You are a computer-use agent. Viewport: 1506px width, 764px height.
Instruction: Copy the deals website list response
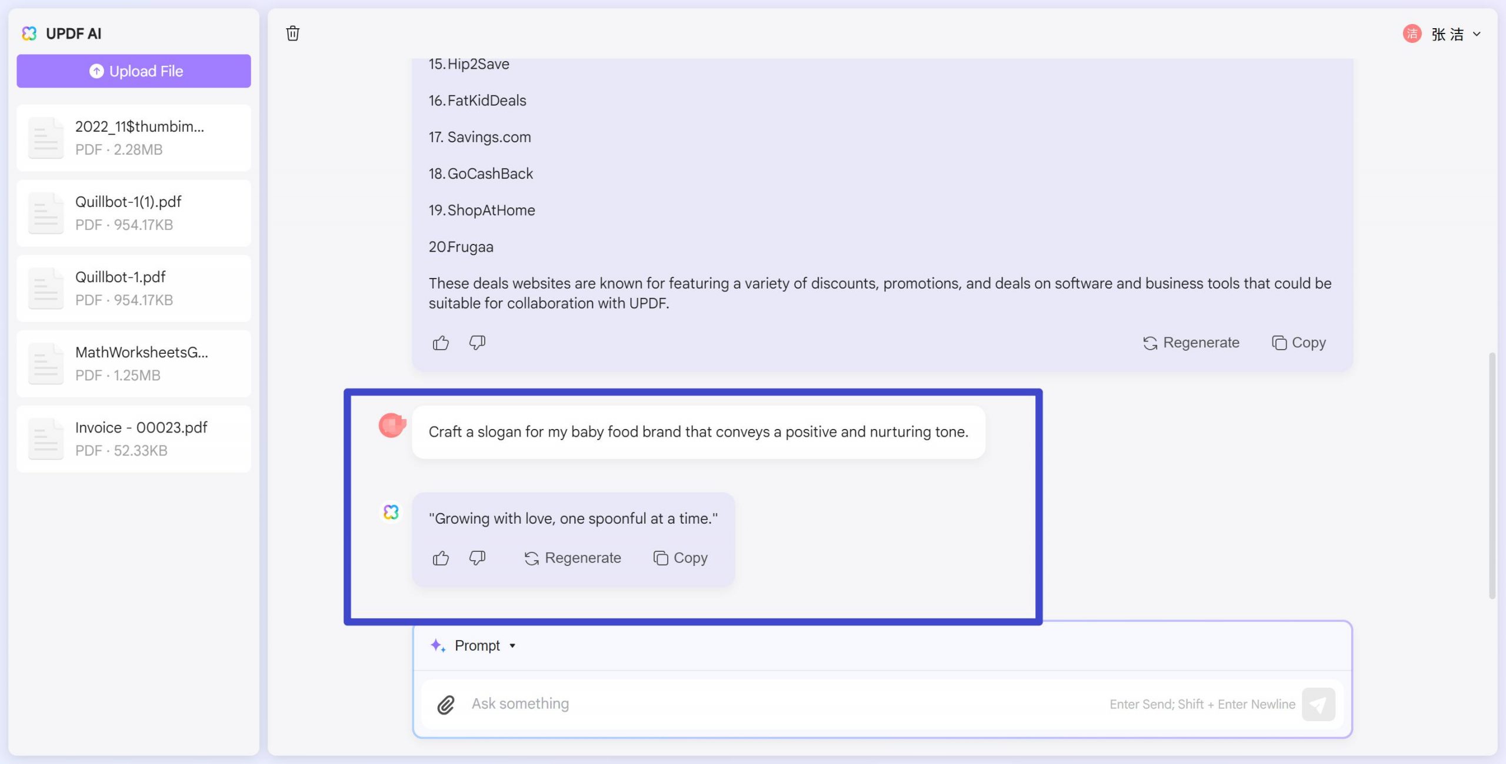pyautogui.click(x=1298, y=342)
